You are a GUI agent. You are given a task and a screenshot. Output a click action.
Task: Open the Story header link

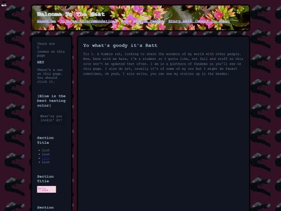pyautogui.click(x=199, y=21)
